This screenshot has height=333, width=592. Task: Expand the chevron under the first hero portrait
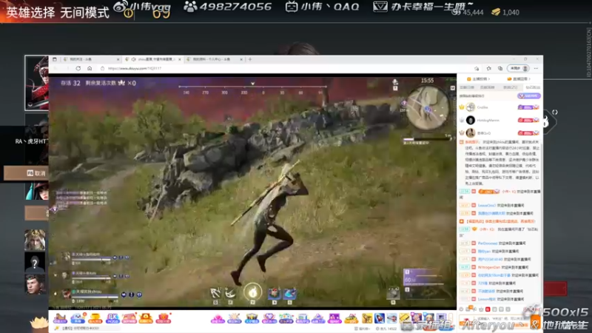(x=30, y=105)
